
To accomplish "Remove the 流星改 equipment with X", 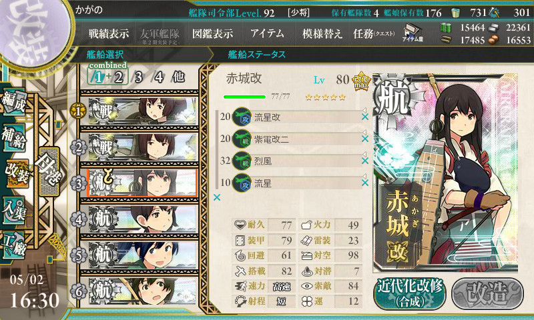I will [365, 117].
